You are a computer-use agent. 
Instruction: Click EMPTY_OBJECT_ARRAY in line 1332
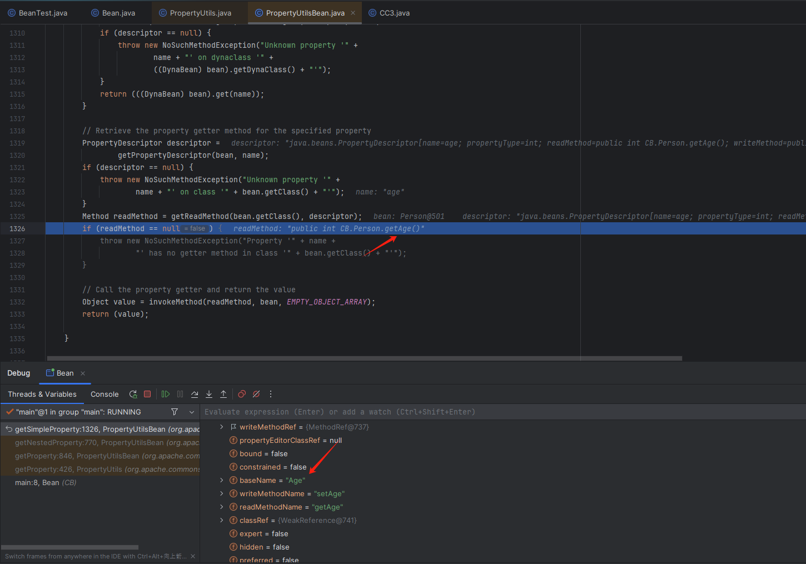(x=327, y=302)
